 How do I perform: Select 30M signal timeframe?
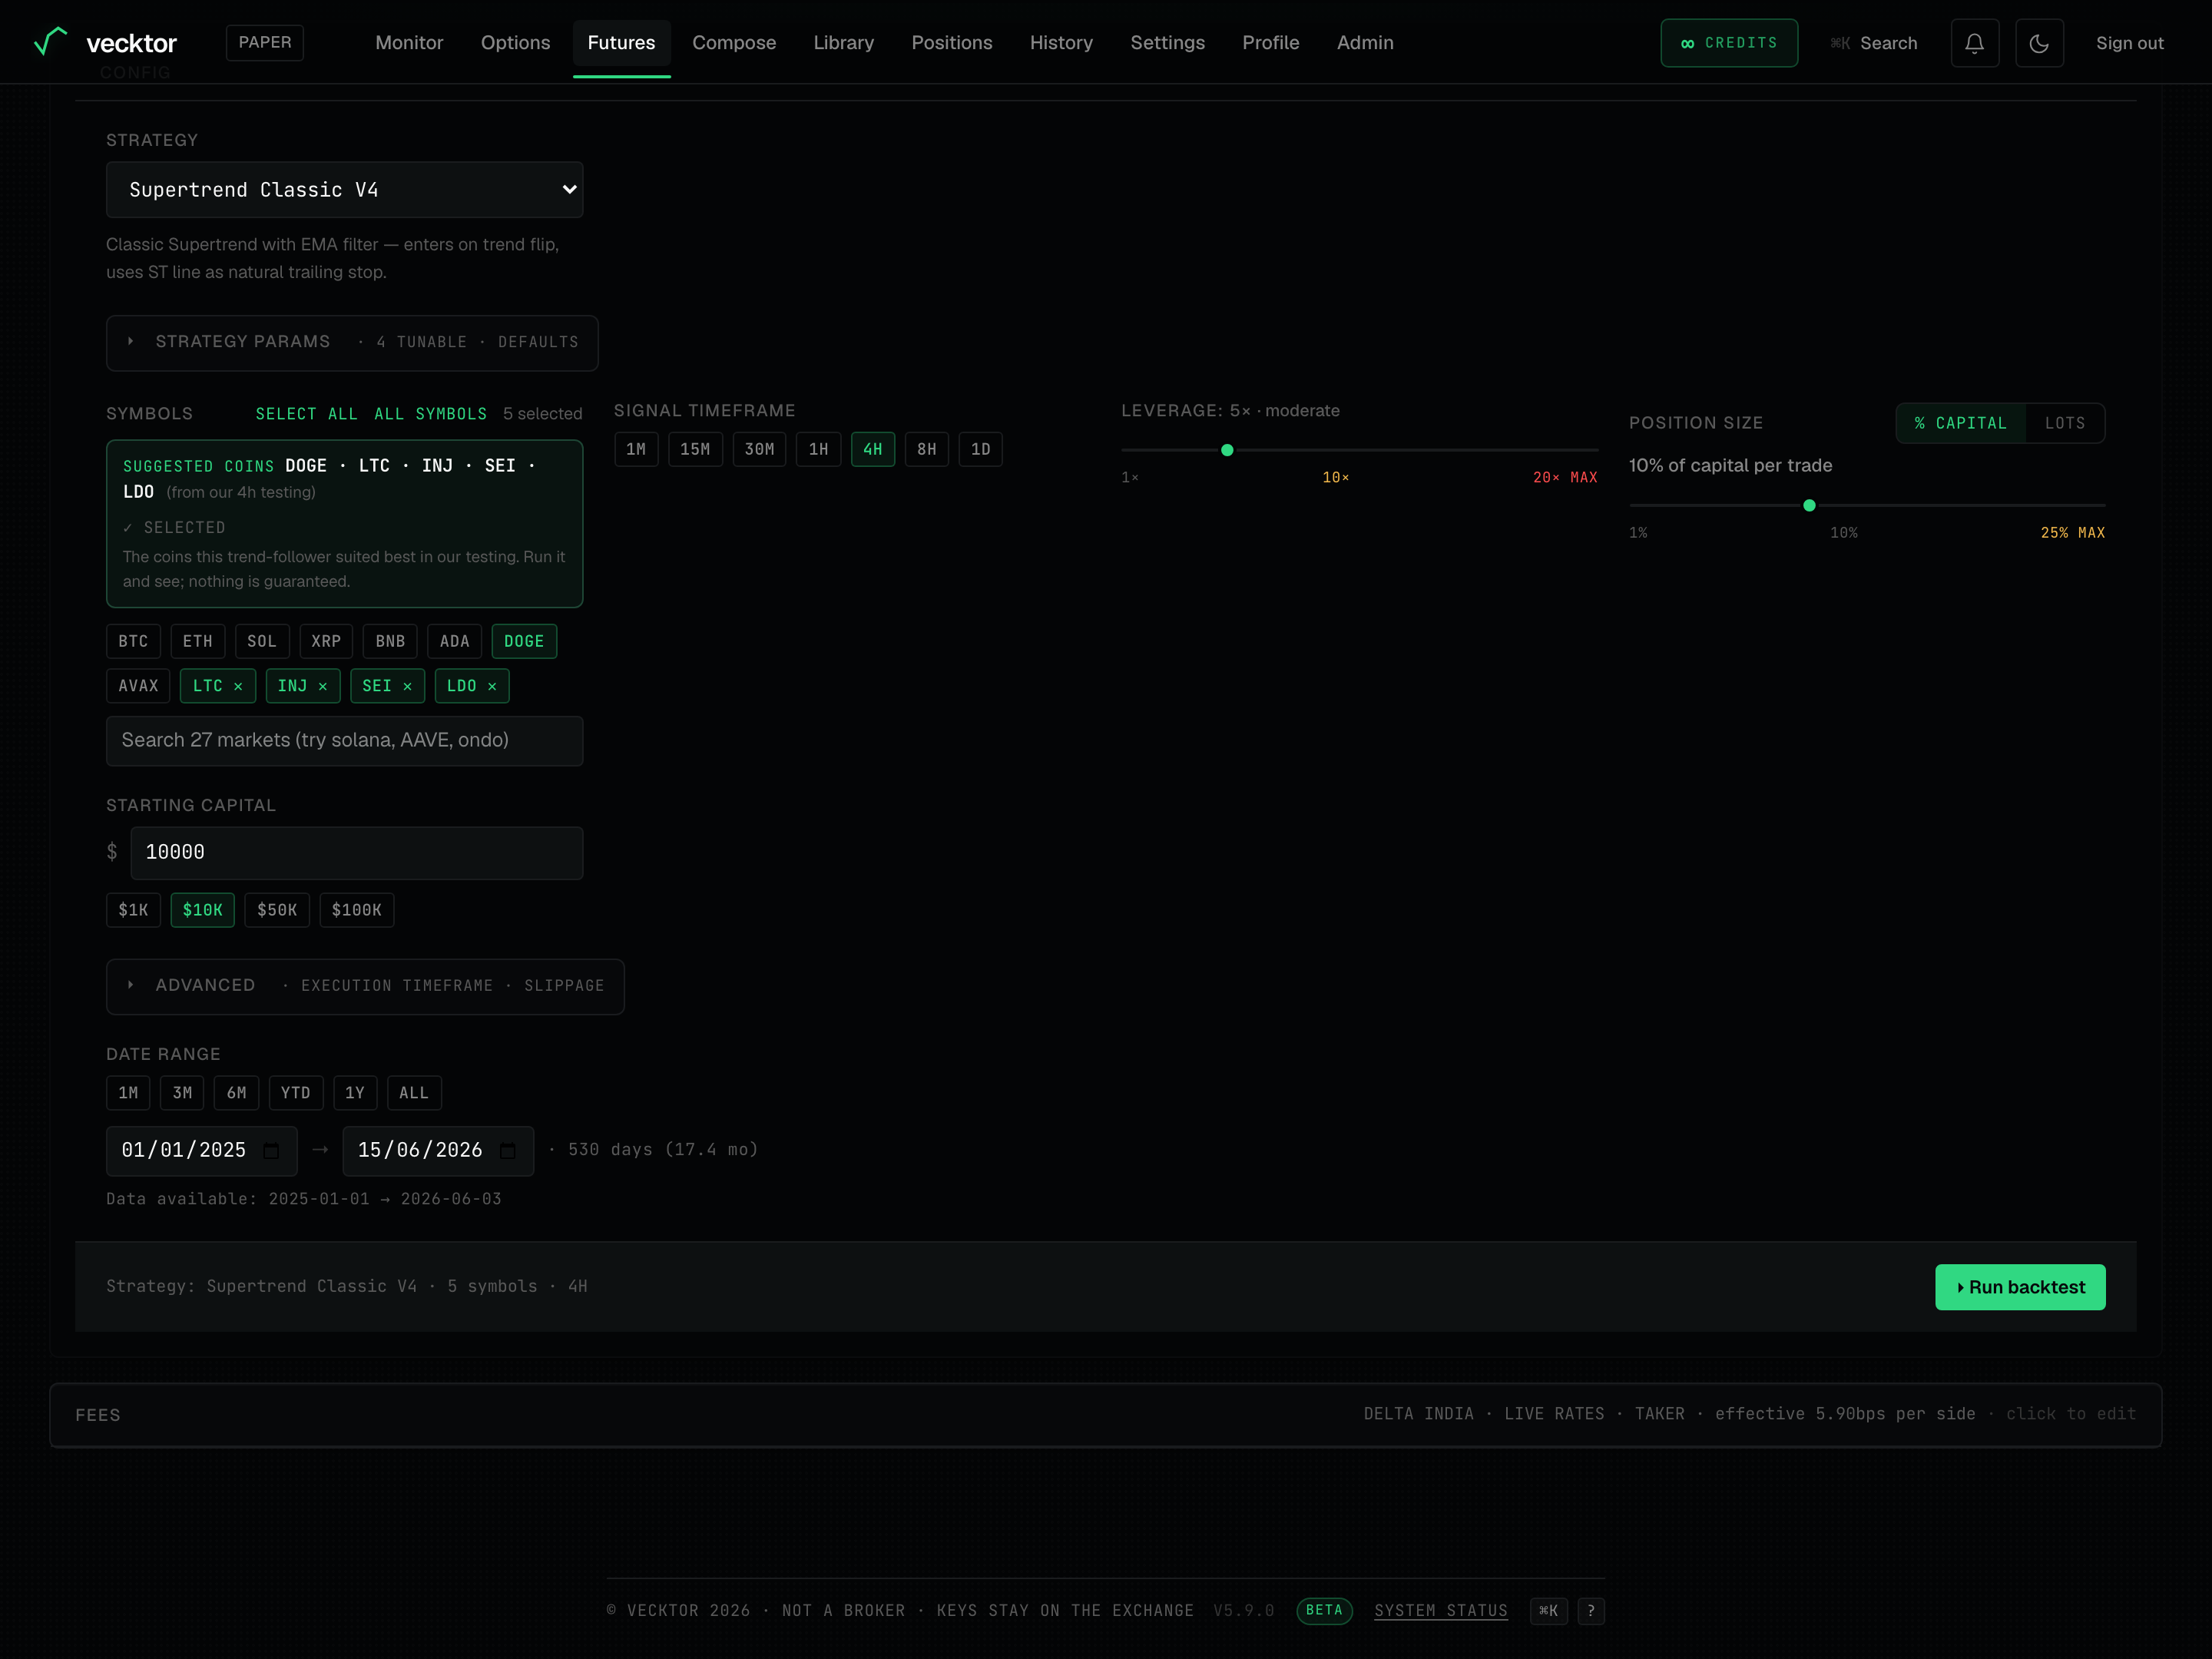759,450
